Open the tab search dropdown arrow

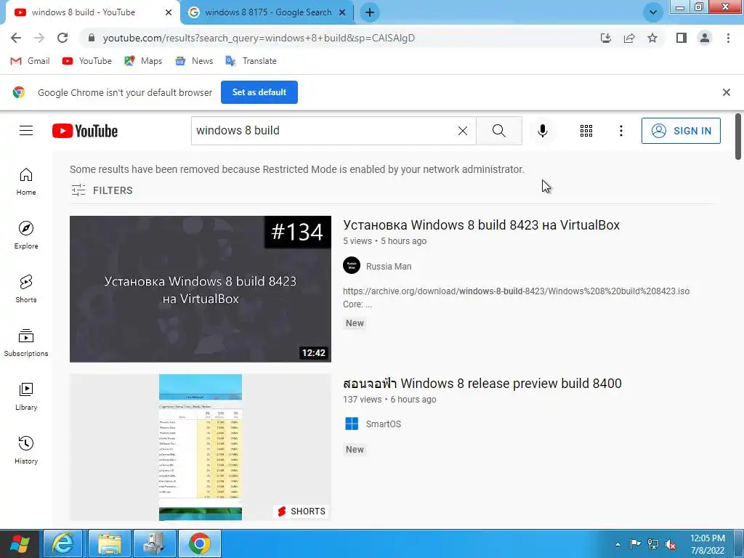tap(653, 12)
